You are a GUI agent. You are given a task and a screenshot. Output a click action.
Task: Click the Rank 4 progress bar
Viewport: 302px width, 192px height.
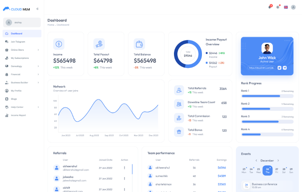(267, 134)
